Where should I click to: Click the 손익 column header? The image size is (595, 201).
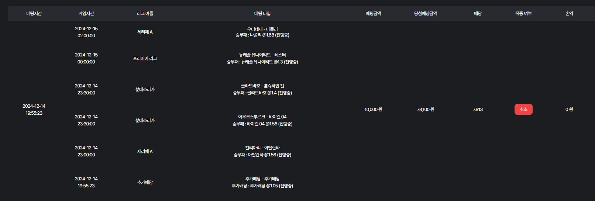[569, 14]
